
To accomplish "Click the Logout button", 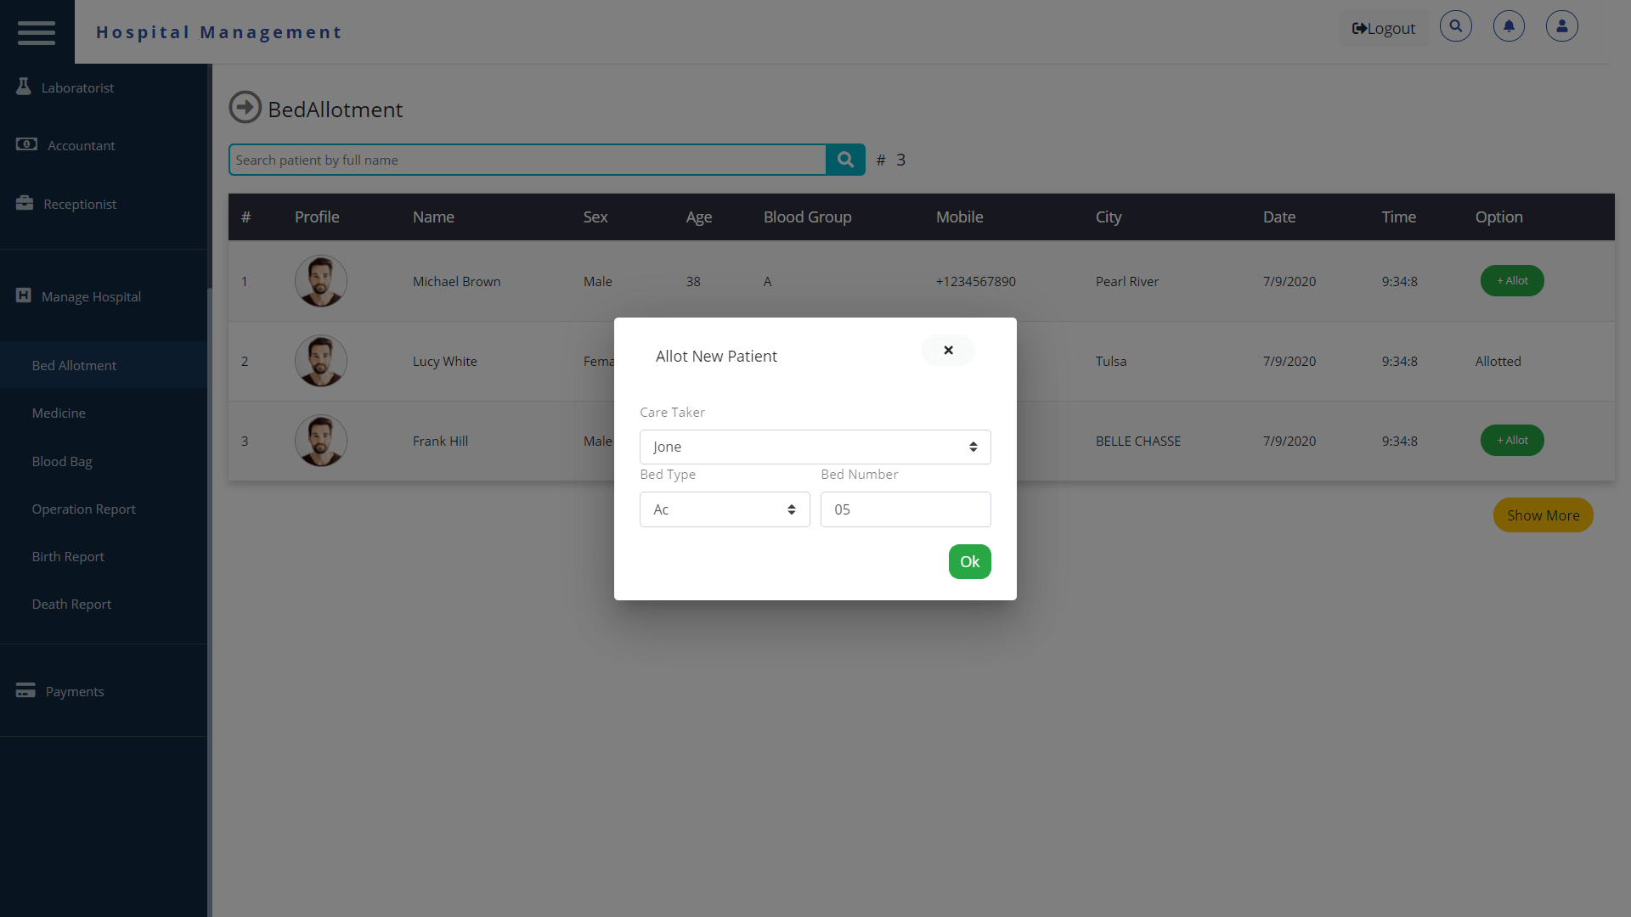I will click(x=1384, y=28).
